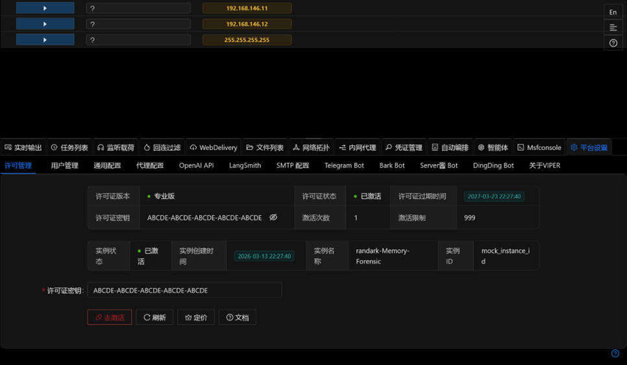
Task: Go to the OpenAI API settings tab
Action: [196, 165]
